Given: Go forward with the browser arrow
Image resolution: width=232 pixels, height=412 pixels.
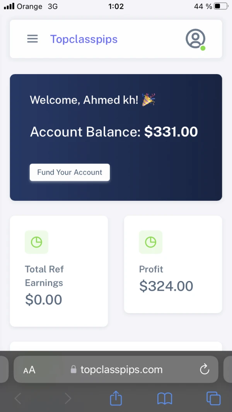Looking at the screenshot, I should 68,398.
